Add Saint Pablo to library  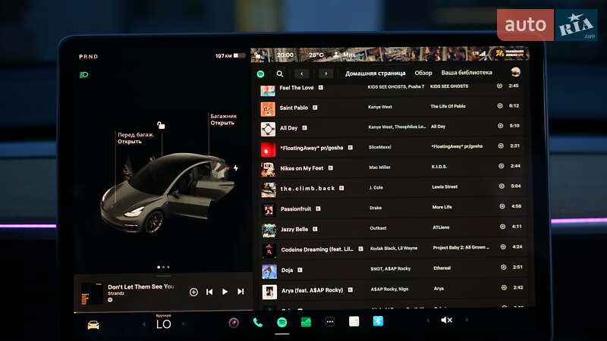tap(500, 105)
